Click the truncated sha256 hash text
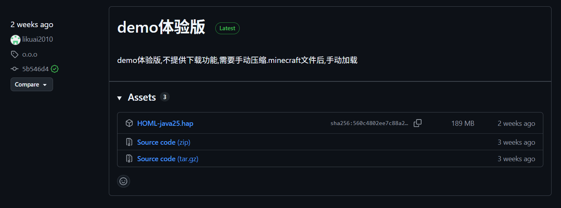The width and height of the screenshot is (561, 208). 369,123
